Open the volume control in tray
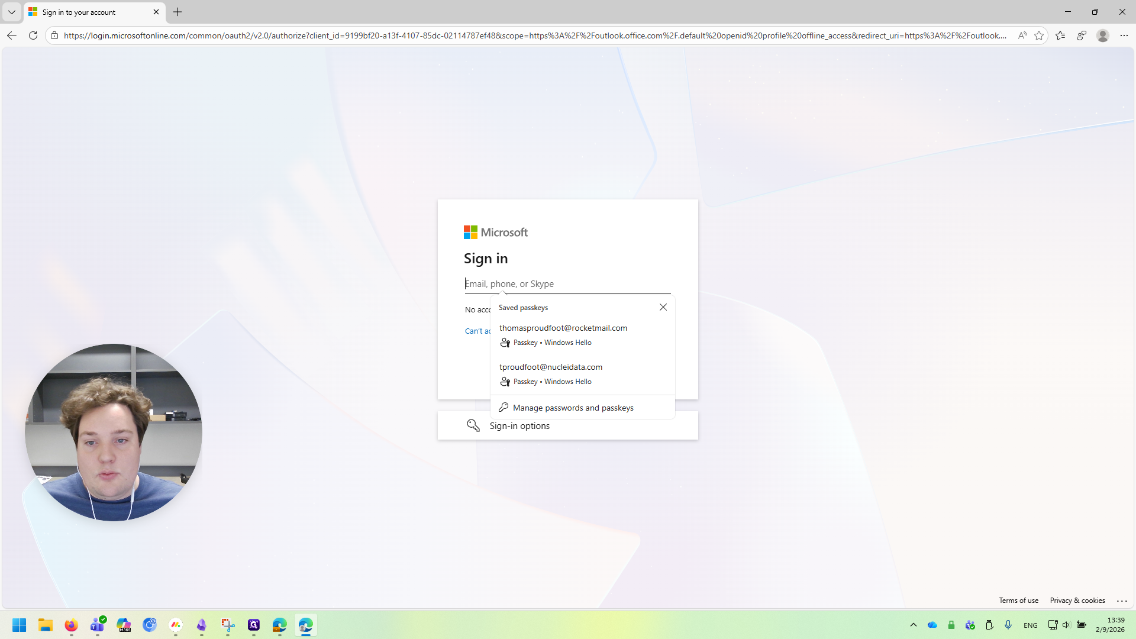Viewport: 1136px width, 639px height. (1067, 625)
